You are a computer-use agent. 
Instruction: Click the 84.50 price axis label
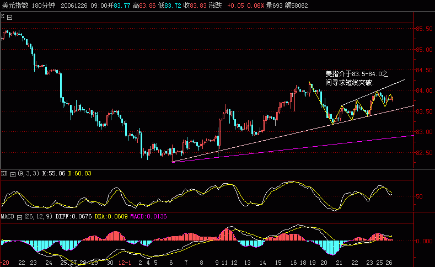(x=424, y=70)
